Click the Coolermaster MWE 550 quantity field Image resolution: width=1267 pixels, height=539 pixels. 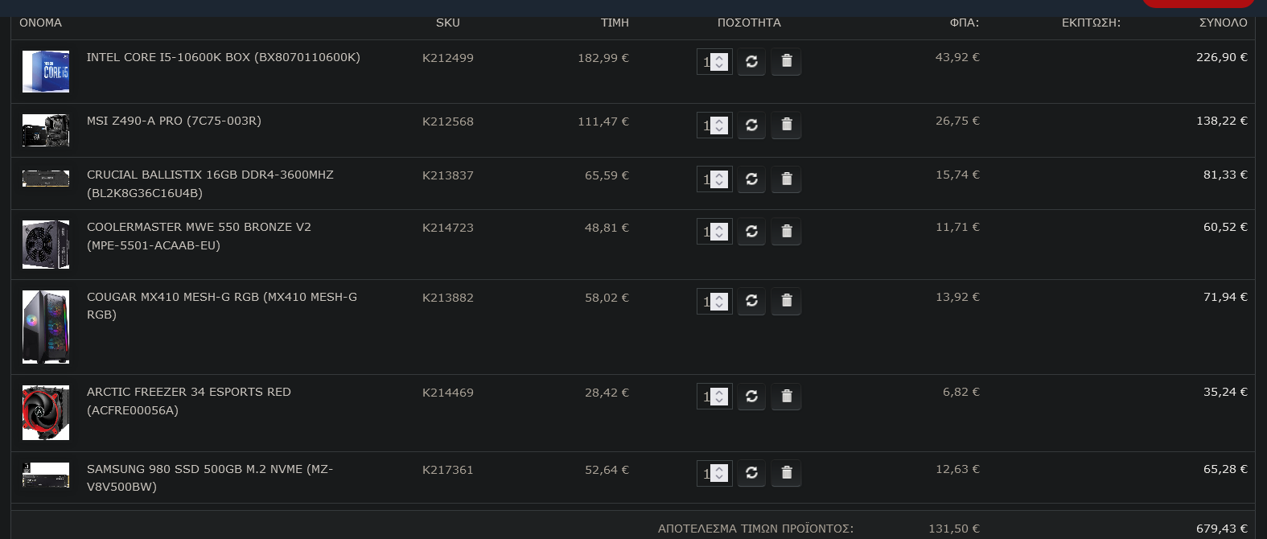tap(714, 231)
